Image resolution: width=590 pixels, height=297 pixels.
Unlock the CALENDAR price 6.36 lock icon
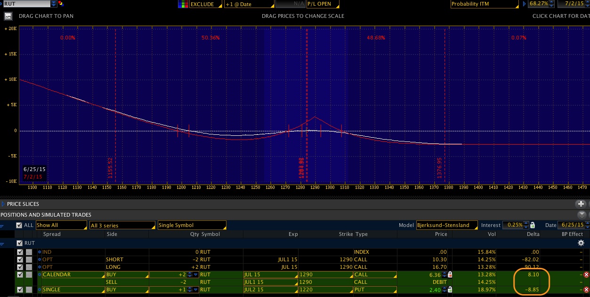450,274
